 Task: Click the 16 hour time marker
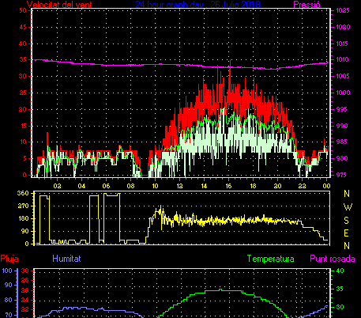coord(228,186)
